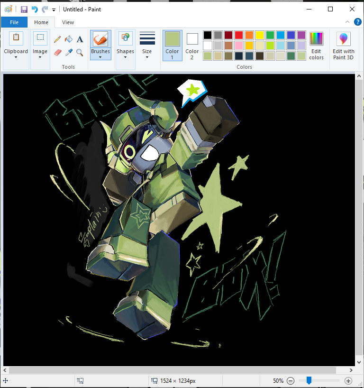Click the horizontal scrollbar right arrow

point(351,370)
